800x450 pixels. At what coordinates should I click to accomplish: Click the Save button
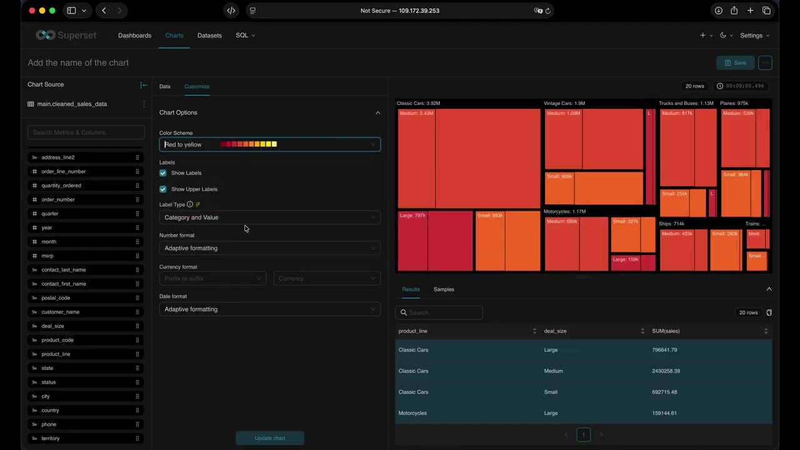pyautogui.click(x=735, y=62)
